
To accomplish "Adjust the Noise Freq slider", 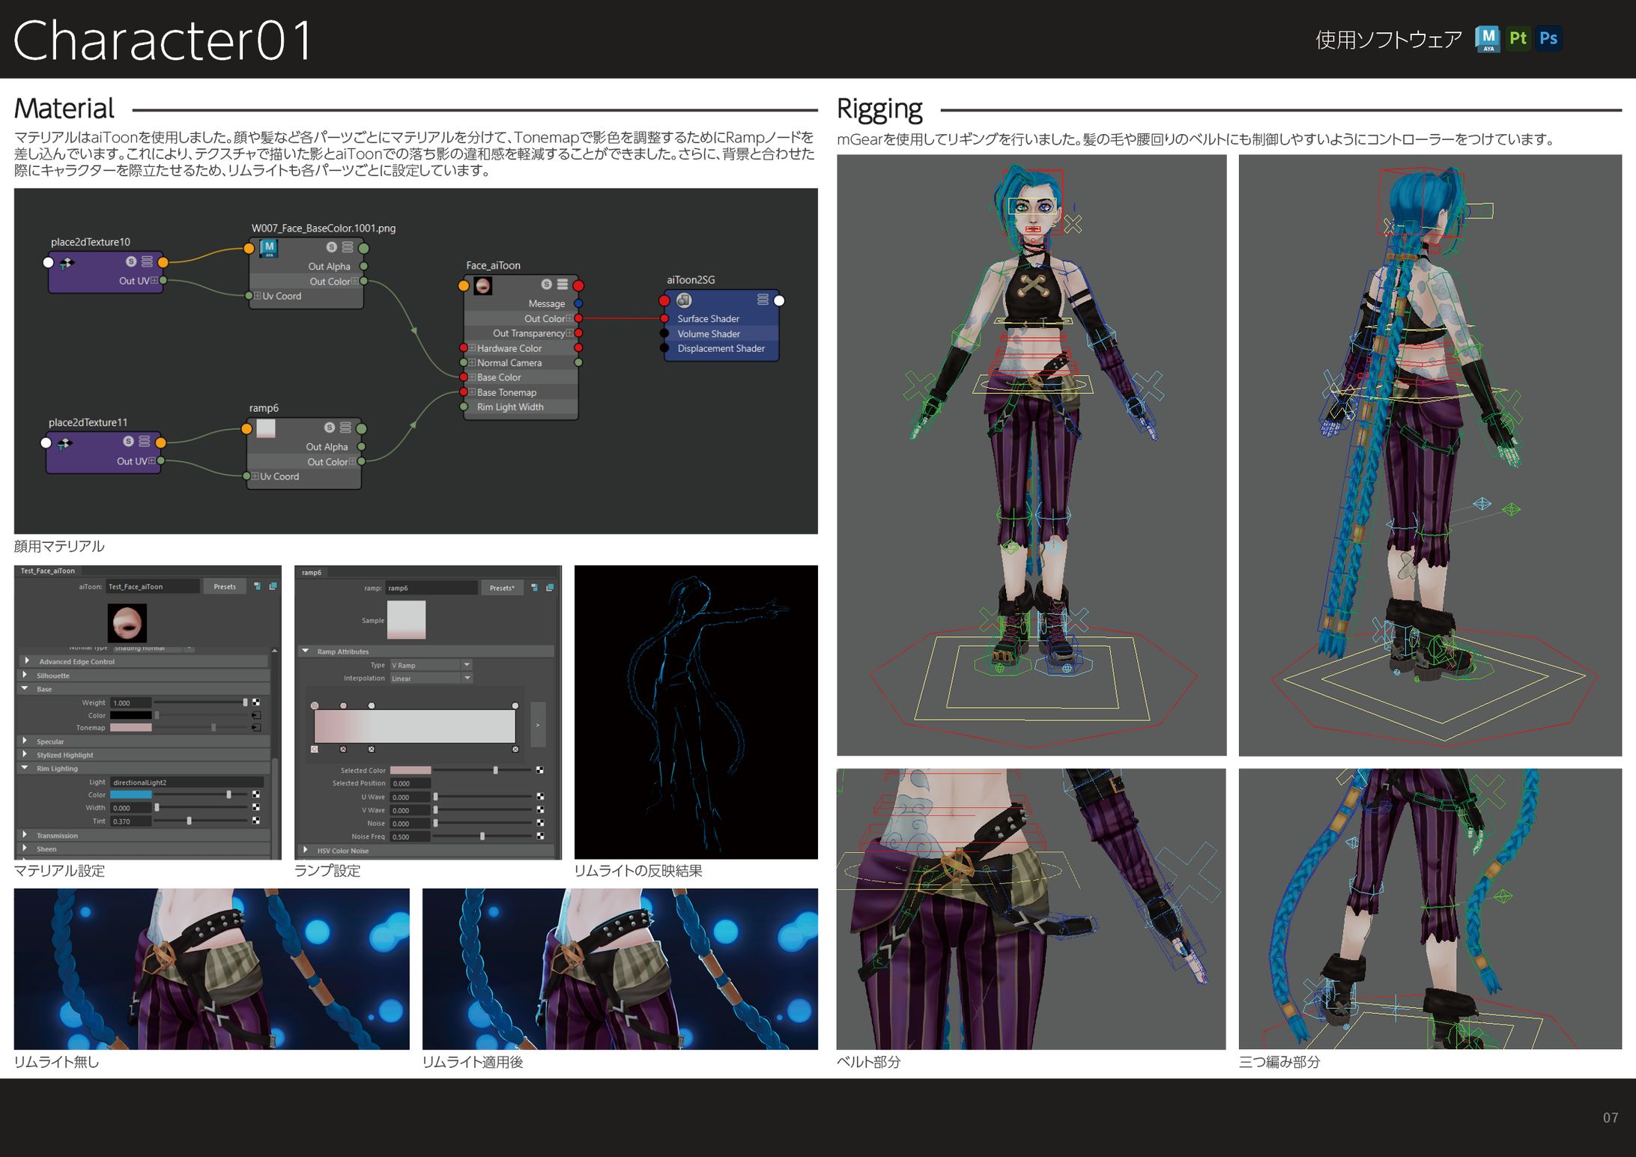I will pos(483,836).
